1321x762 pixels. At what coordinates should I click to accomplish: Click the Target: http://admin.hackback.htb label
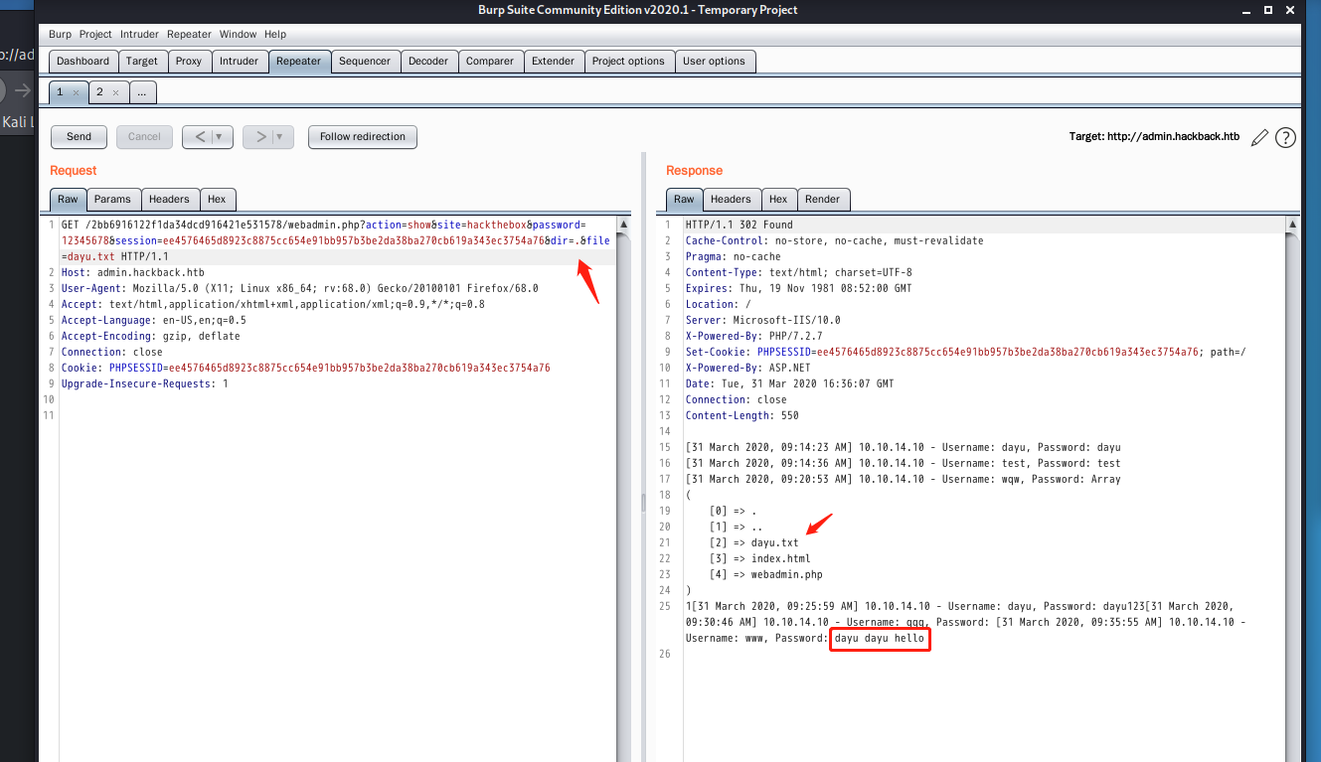1155,137
